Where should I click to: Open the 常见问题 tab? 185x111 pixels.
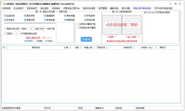pos(126,8)
